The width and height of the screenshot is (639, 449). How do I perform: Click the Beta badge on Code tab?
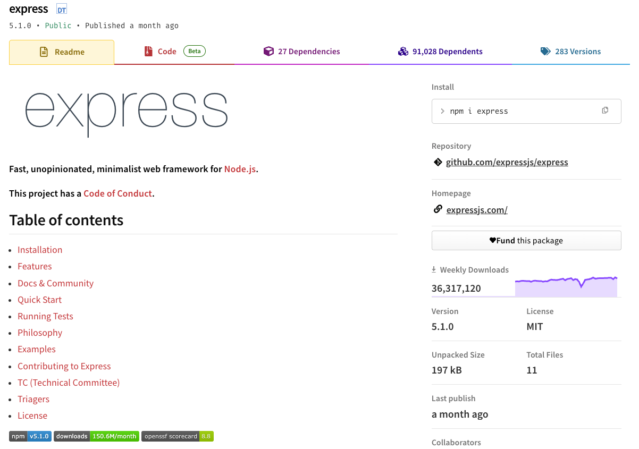pyautogui.click(x=195, y=51)
